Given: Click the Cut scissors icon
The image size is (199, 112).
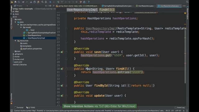Looking at the screenshot, I should pyautogui.click(x=31, y=2).
